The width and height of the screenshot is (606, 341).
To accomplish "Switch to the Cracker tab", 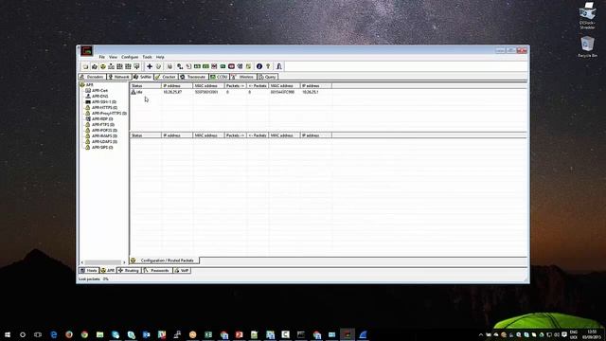I will [x=166, y=77].
